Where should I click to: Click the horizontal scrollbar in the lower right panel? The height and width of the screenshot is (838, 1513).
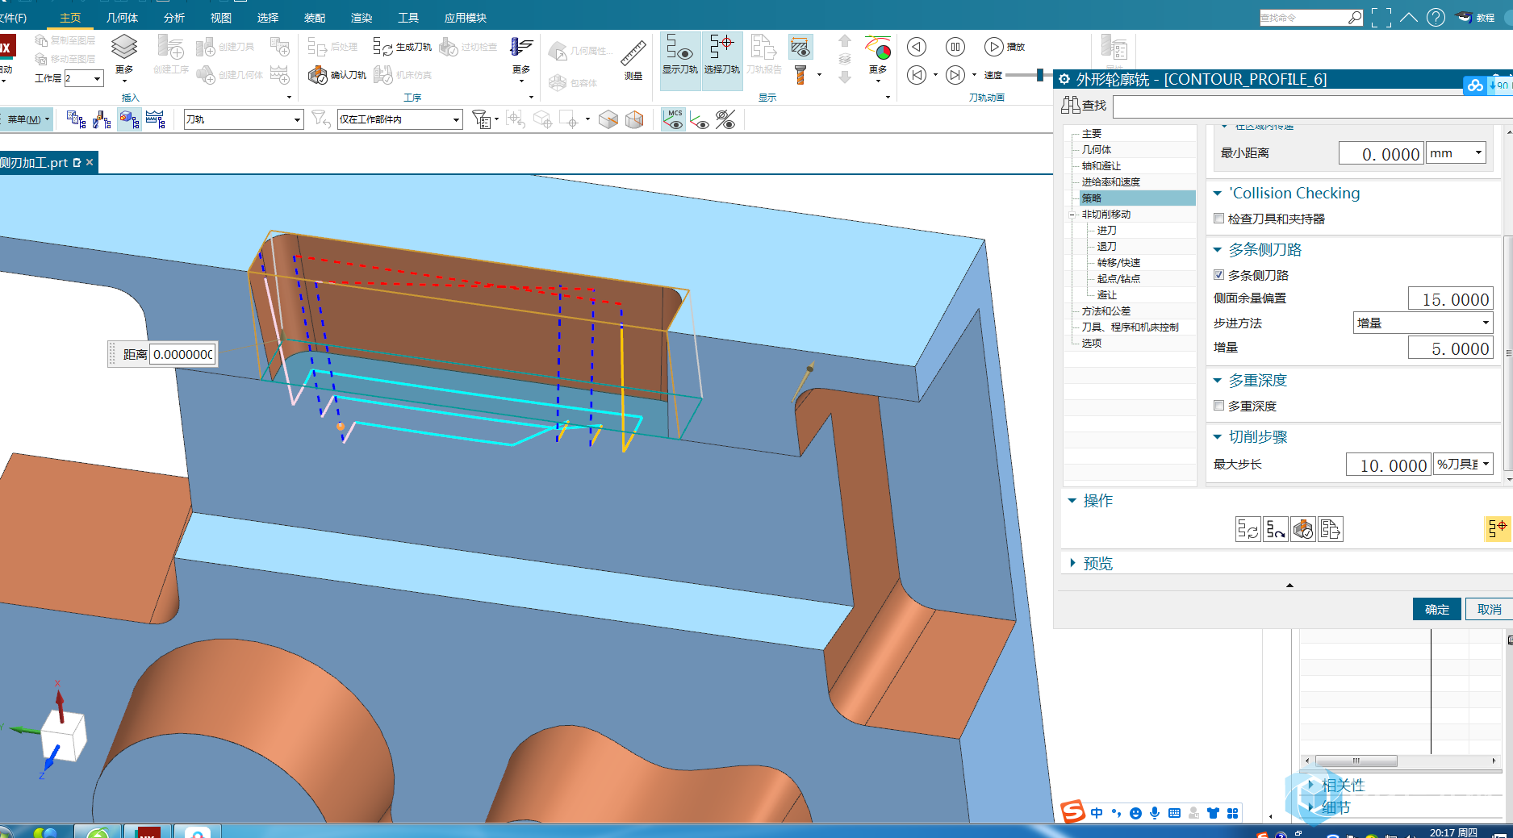[1356, 761]
